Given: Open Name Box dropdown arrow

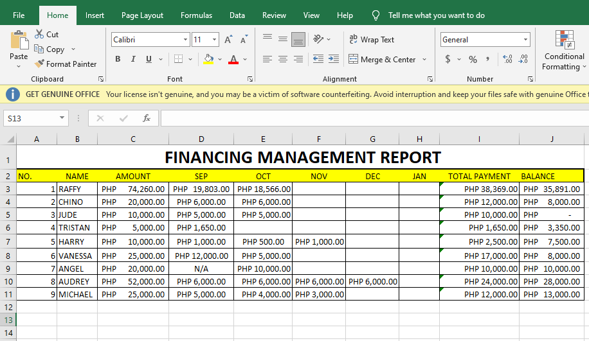Looking at the screenshot, I should (62, 118).
